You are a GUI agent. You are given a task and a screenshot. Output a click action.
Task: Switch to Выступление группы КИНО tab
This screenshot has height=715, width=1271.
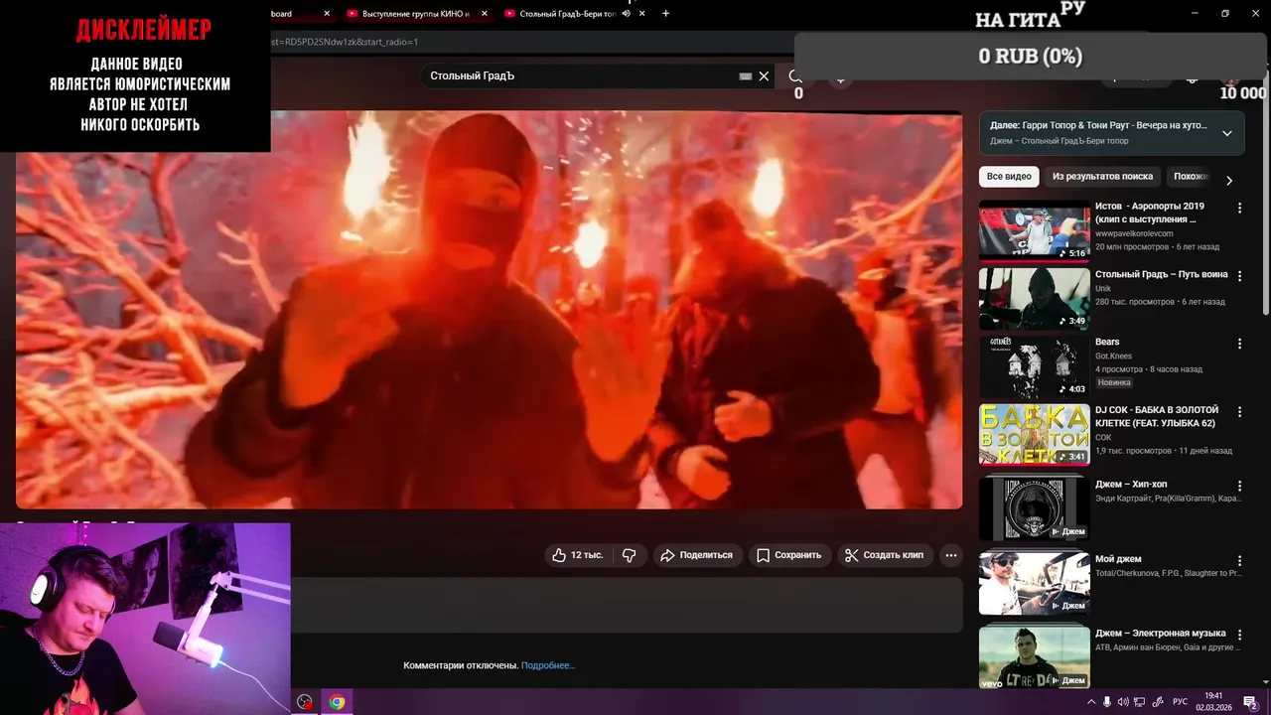pyautogui.click(x=415, y=14)
